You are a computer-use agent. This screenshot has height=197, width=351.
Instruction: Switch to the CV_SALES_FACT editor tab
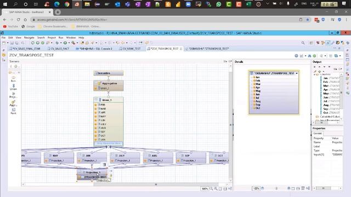pyautogui.click(x=58, y=49)
